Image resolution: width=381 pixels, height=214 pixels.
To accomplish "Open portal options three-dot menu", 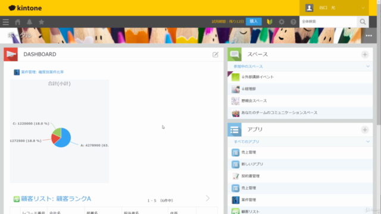I will (x=368, y=36).
